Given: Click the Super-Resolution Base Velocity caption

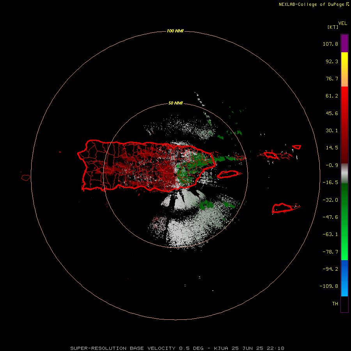Looking at the screenshot, I should tap(177, 348).
